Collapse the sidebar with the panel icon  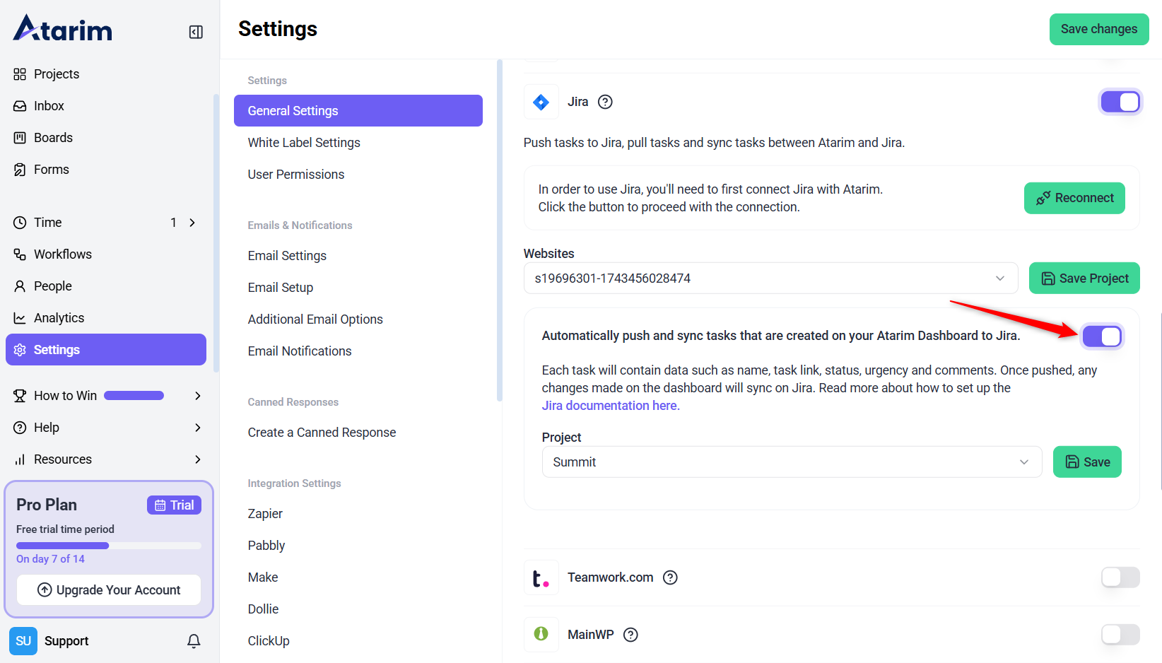click(x=196, y=32)
